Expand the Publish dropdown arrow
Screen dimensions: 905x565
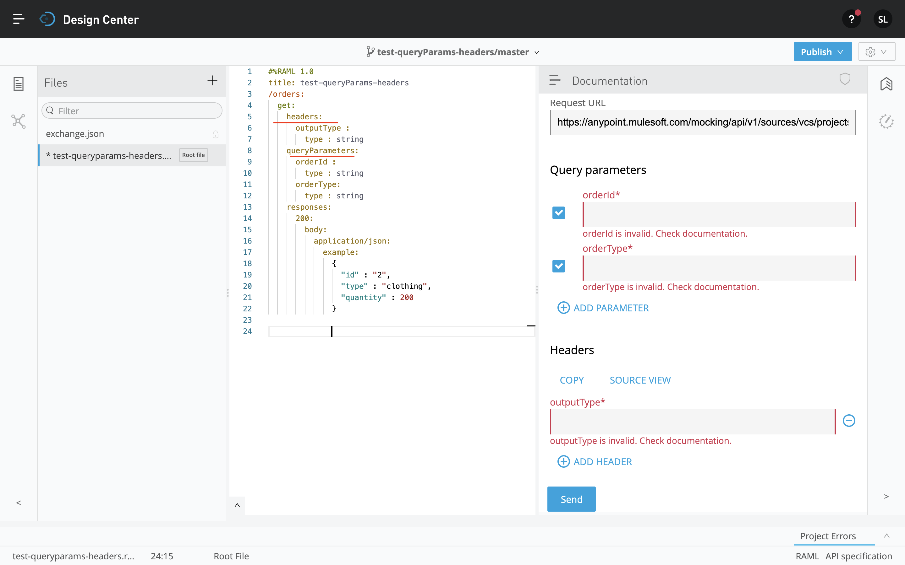(840, 52)
